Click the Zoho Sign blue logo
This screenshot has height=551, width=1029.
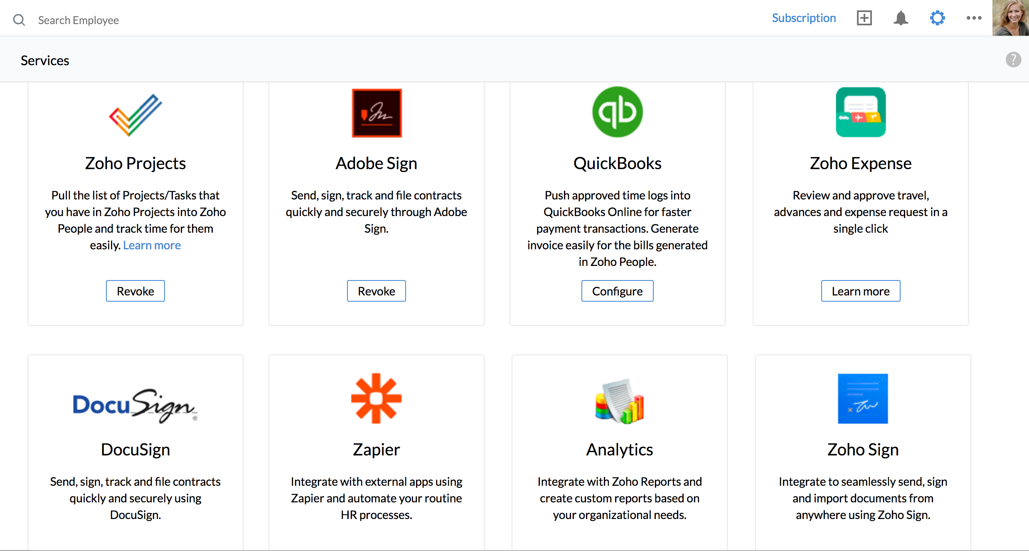tap(863, 398)
